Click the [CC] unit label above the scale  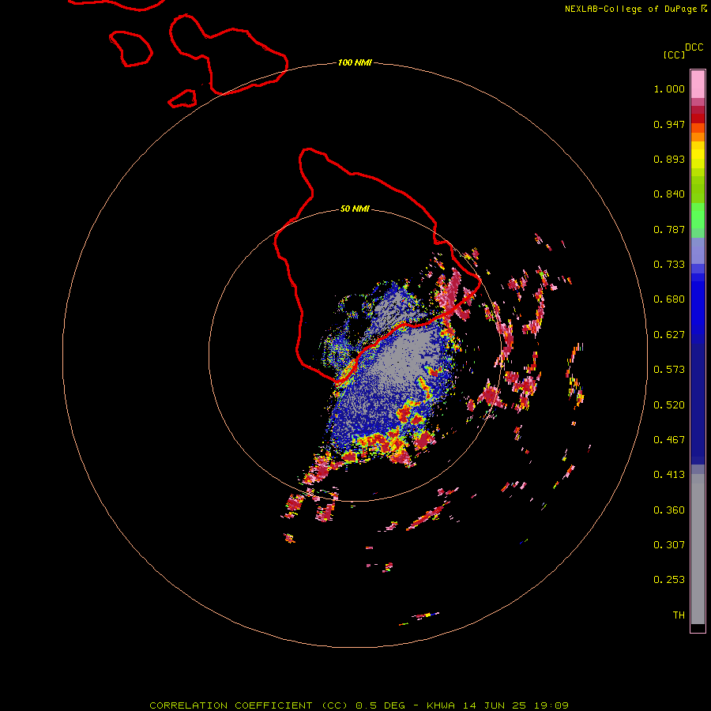[x=674, y=55]
